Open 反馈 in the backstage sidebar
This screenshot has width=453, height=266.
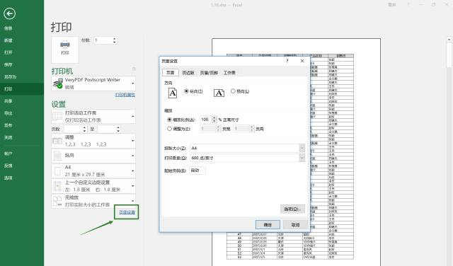coord(22,166)
